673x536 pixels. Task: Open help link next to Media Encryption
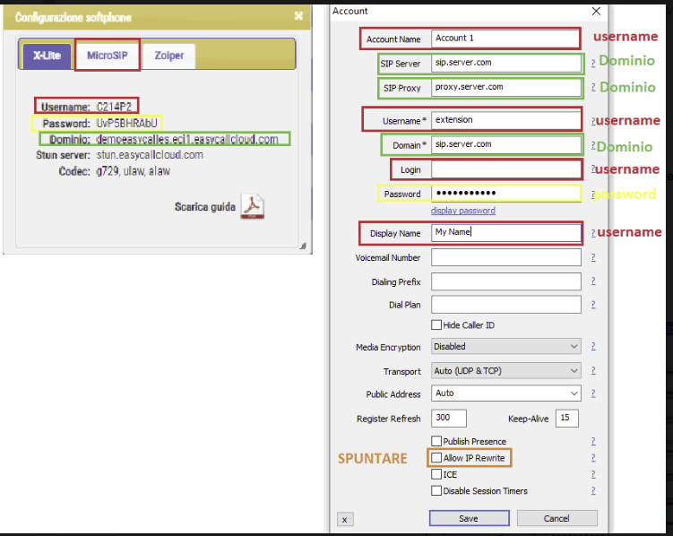[593, 346]
